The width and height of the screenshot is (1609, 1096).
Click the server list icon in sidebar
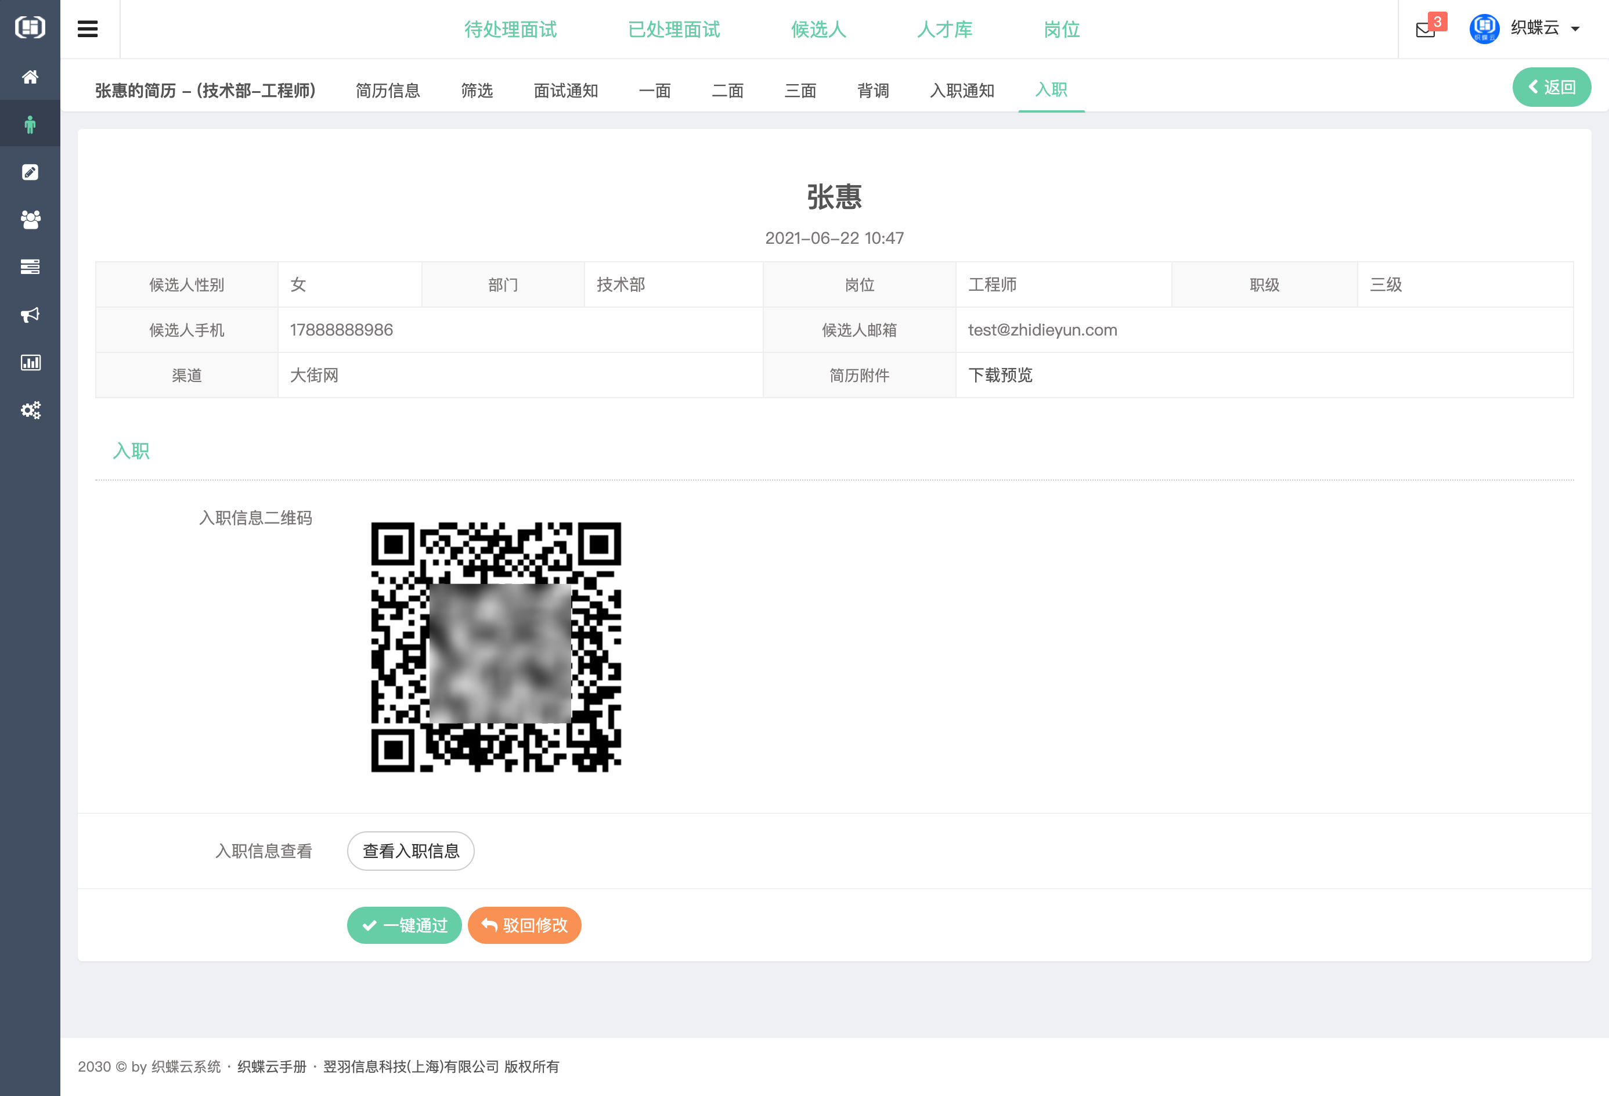pyautogui.click(x=30, y=266)
